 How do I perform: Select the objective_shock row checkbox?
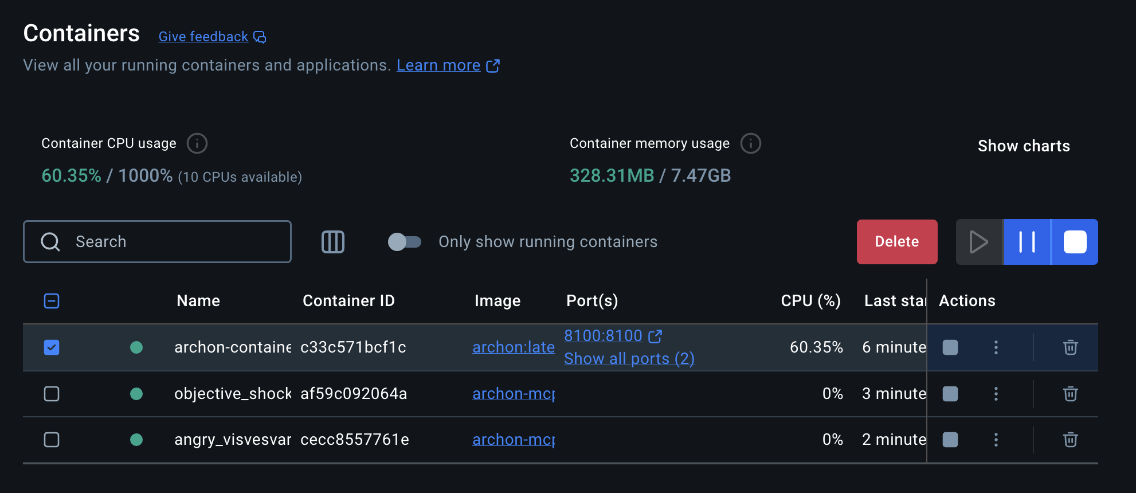coord(52,394)
